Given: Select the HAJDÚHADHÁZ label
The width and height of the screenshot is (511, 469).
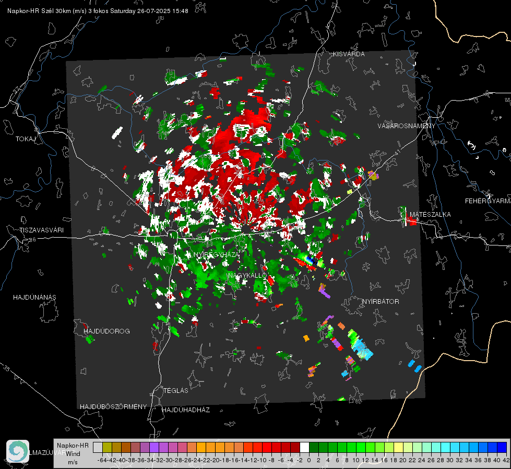Looking at the screenshot, I should coord(186,410).
